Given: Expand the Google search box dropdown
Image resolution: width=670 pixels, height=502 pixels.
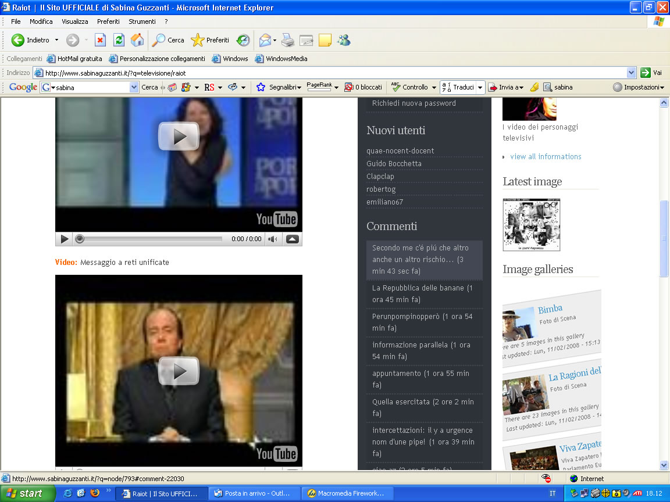Looking at the screenshot, I should [x=134, y=87].
